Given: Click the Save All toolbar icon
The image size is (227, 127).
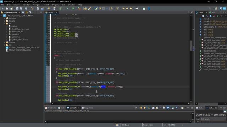Looking at the screenshot, I should click(21, 8).
